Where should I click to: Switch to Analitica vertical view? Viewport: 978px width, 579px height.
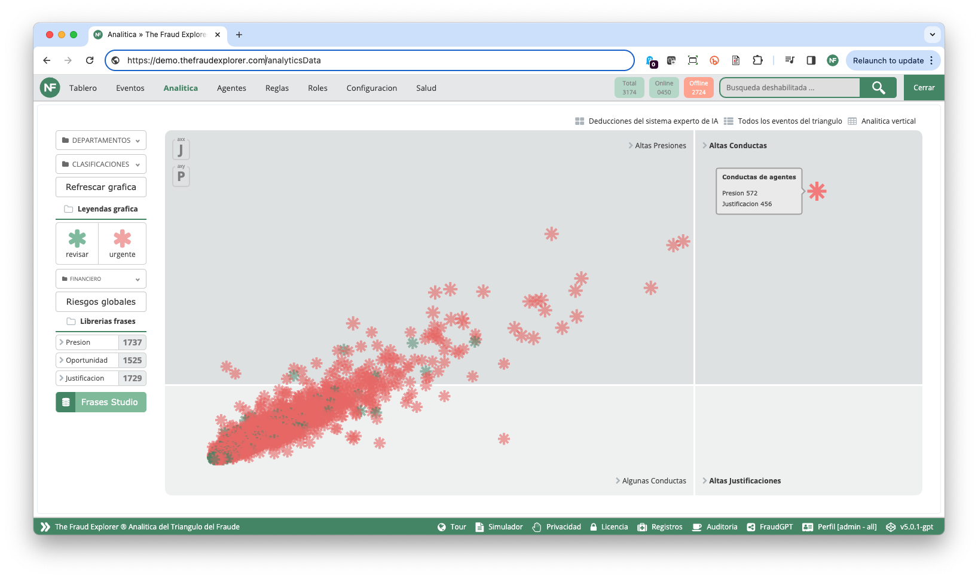(882, 121)
